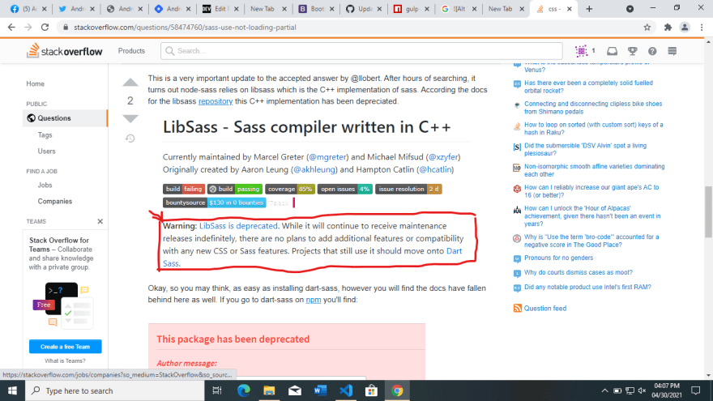Viewport: 713px width, 401px height.
Task: Go back to the previous page
Action: pyautogui.click(x=11, y=28)
